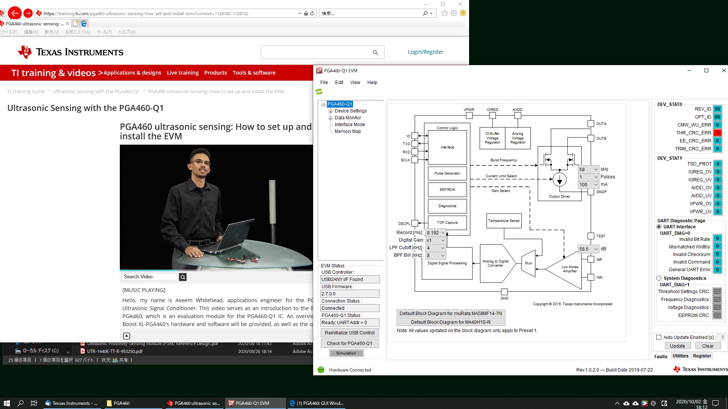Click transcript collapse arrow icon below text

[x=127, y=336]
